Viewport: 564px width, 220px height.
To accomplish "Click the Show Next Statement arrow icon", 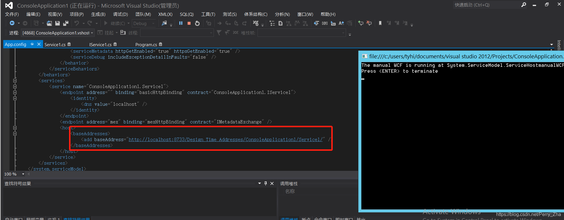I will (219, 23).
